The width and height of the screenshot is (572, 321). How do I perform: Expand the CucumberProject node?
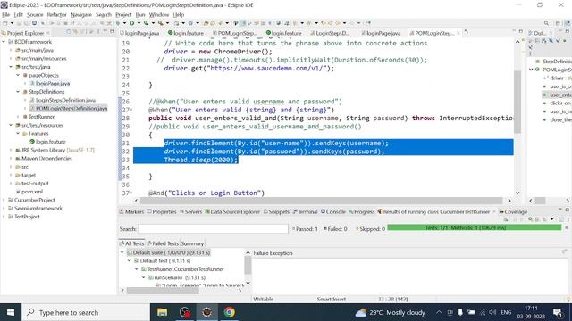point(4,200)
